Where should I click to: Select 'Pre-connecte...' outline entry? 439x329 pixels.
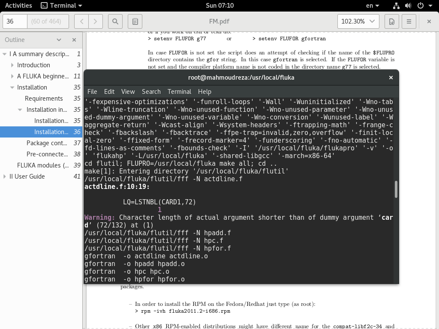click(41, 154)
